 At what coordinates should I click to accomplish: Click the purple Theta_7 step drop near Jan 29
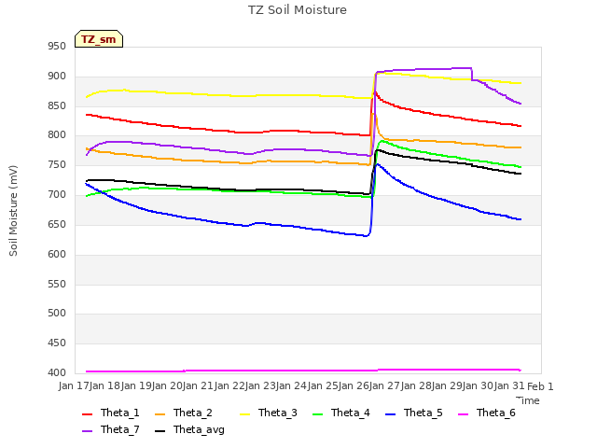point(472,74)
